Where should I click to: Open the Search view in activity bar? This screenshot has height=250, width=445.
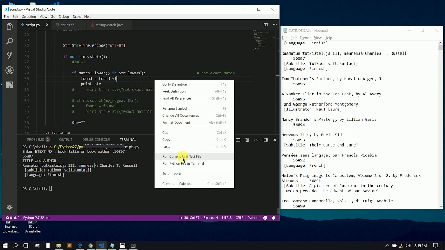tap(10, 41)
